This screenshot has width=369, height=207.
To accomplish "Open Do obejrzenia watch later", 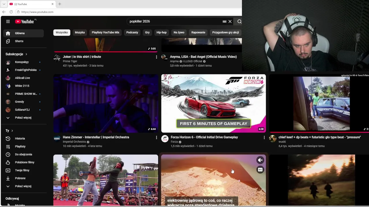I will click(24, 154).
